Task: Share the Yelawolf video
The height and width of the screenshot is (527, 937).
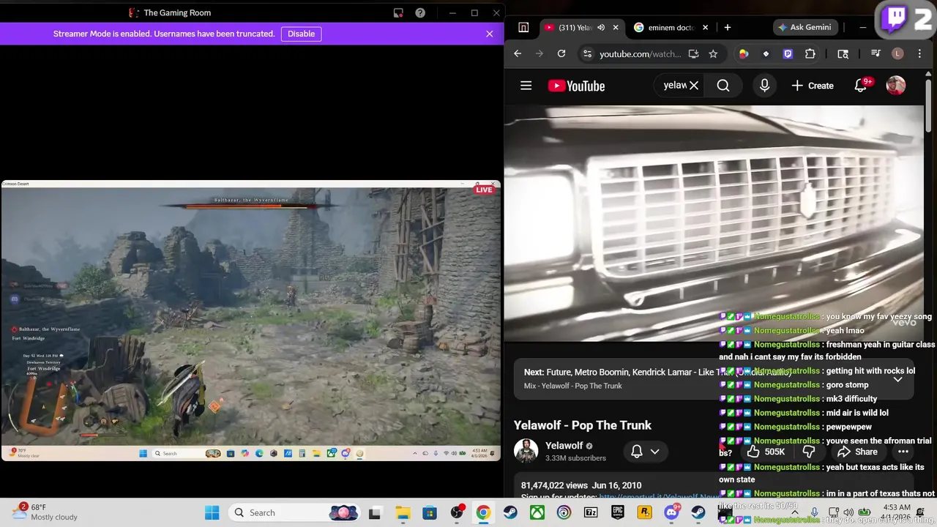Action: 857,452
